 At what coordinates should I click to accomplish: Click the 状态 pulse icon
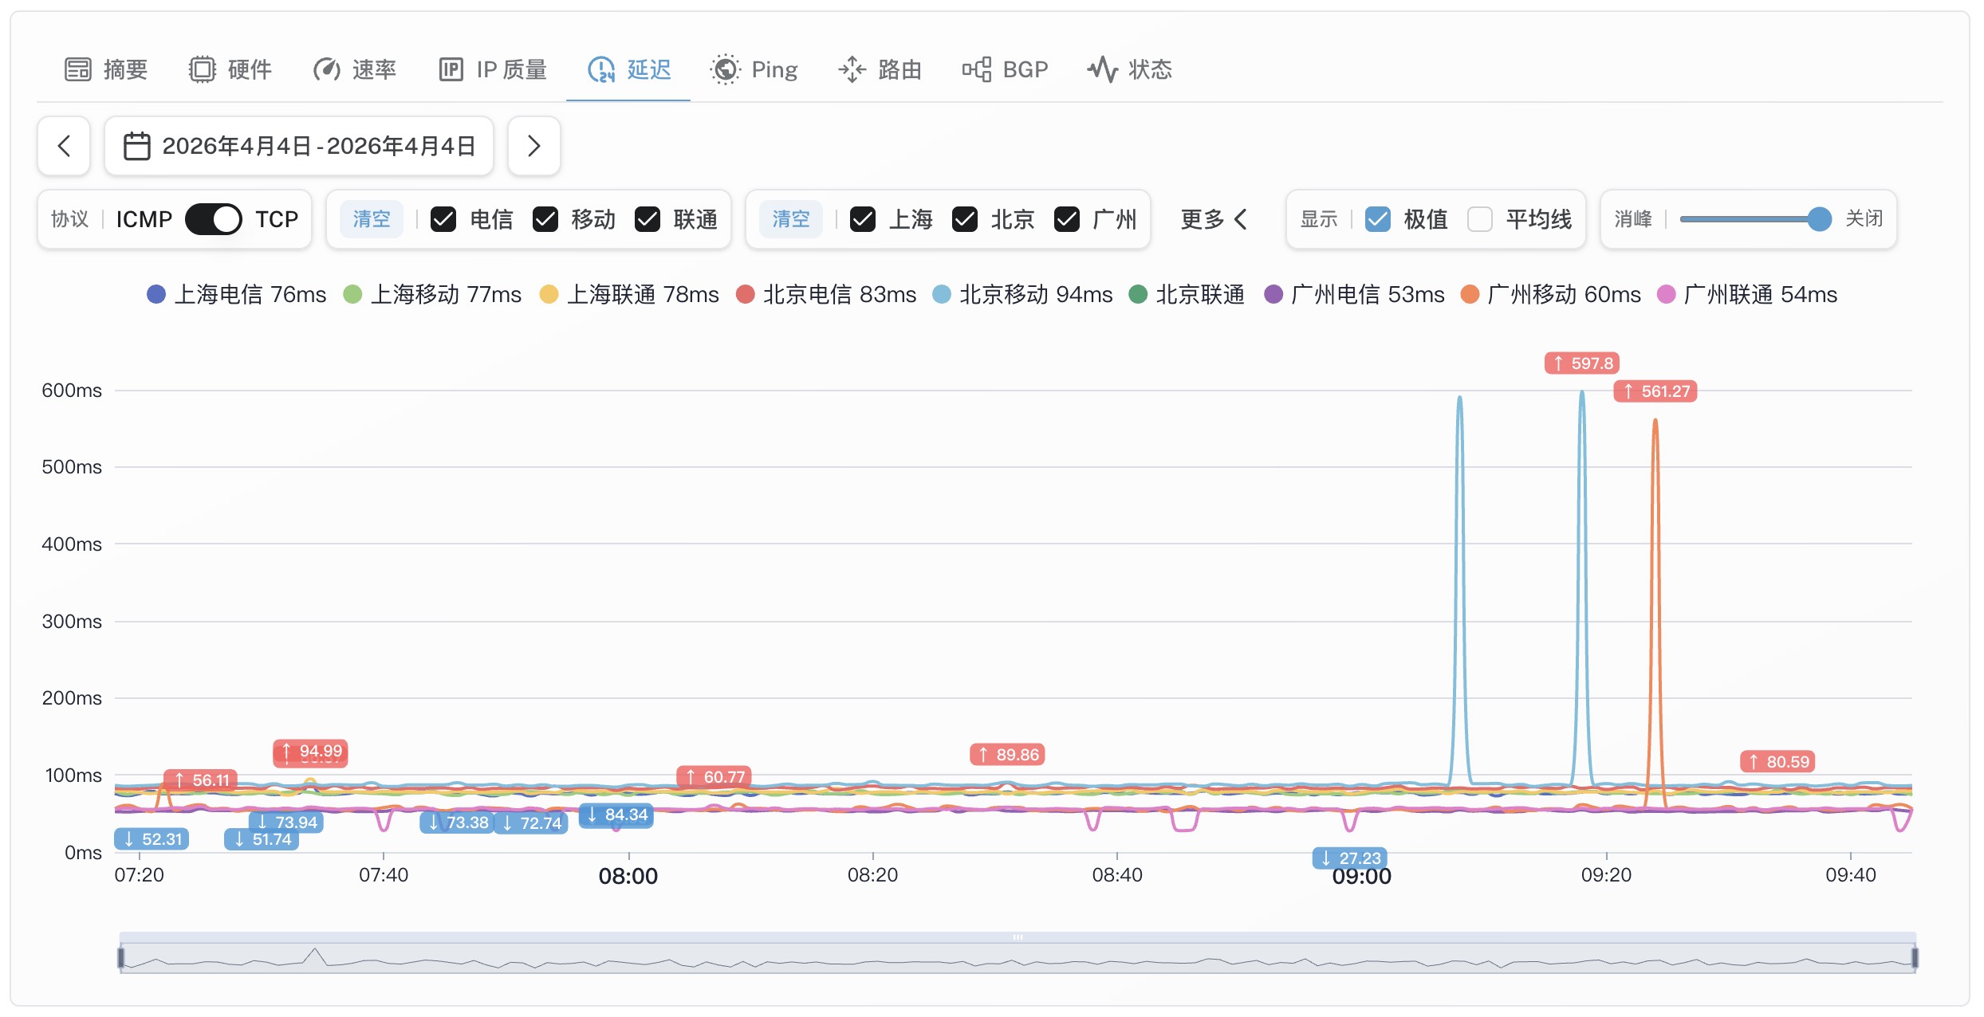tap(1102, 70)
